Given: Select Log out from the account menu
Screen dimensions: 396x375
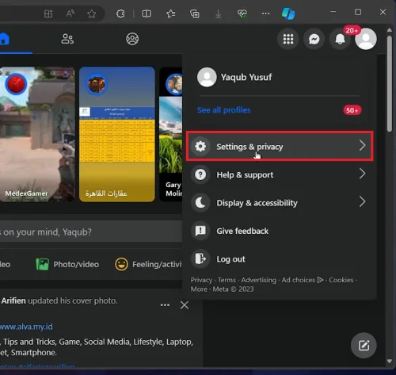Looking at the screenshot, I should (x=279, y=259).
